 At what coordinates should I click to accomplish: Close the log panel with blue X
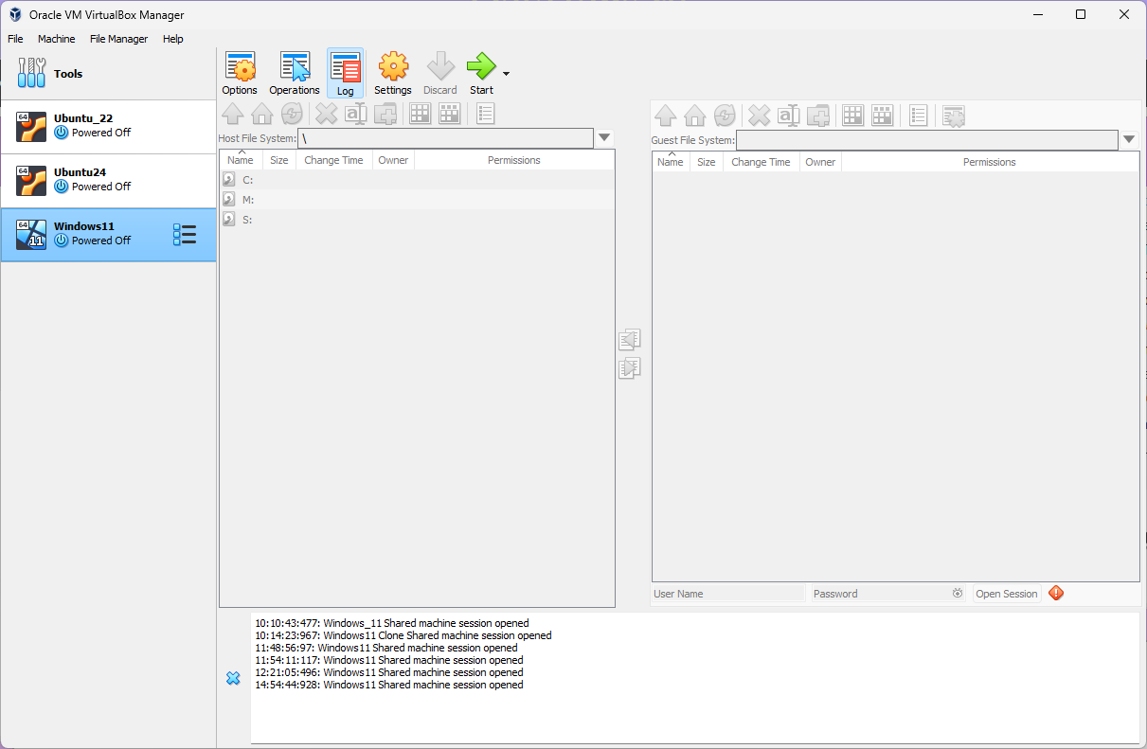pos(233,678)
